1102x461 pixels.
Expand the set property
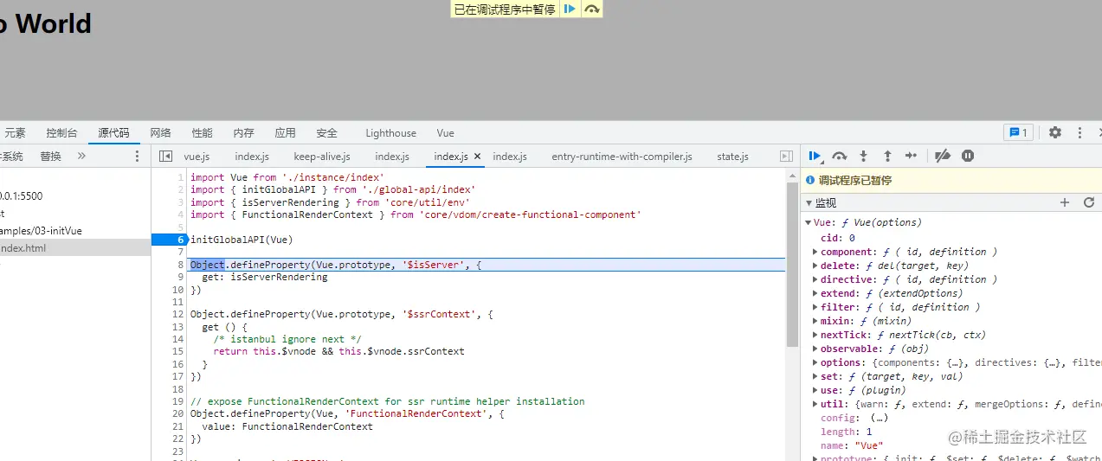pos(815,376)
